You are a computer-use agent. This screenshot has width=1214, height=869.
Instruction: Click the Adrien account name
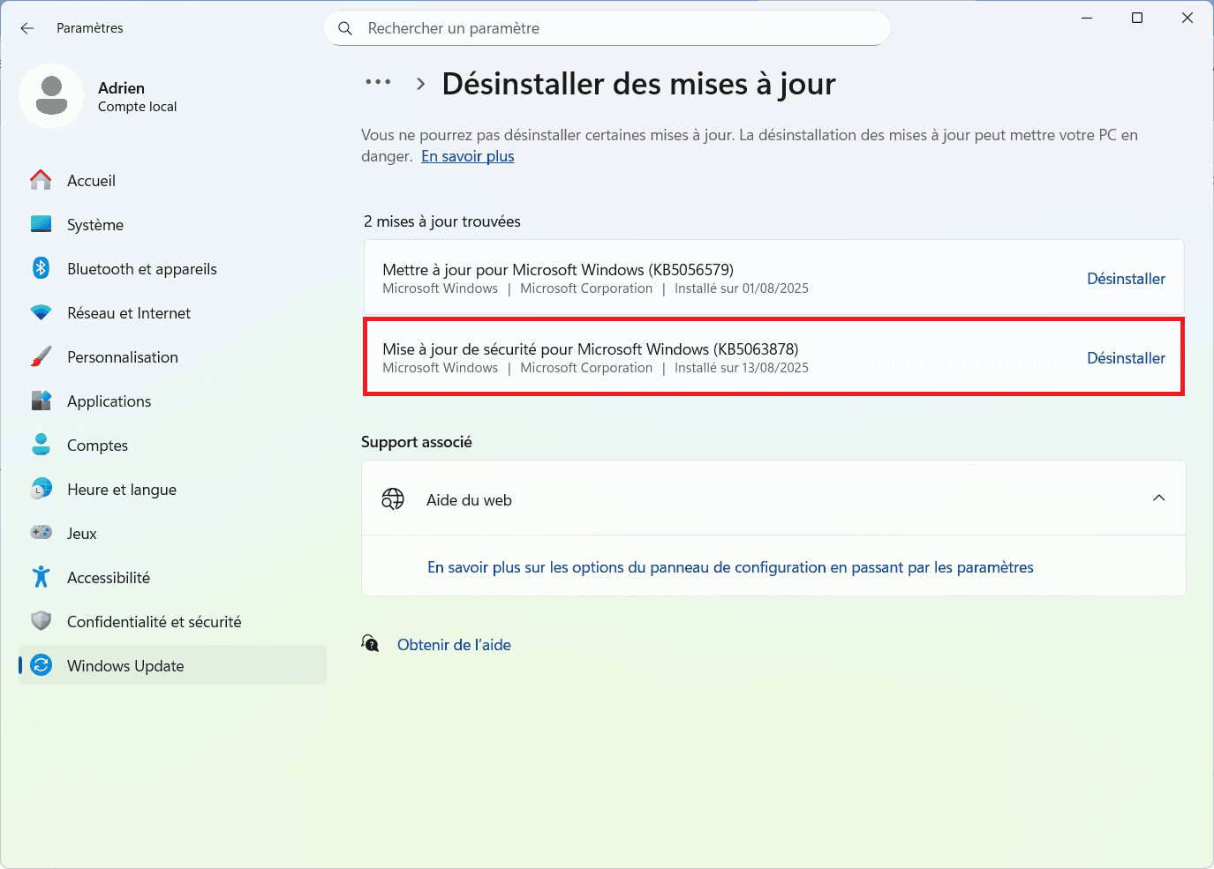tap(121, 88)
